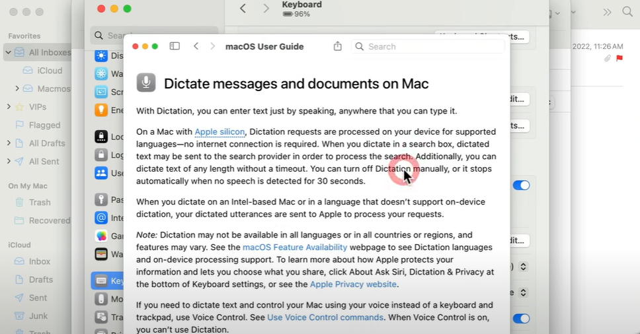Click the User Guide Search field

click(x=428, y=46)
